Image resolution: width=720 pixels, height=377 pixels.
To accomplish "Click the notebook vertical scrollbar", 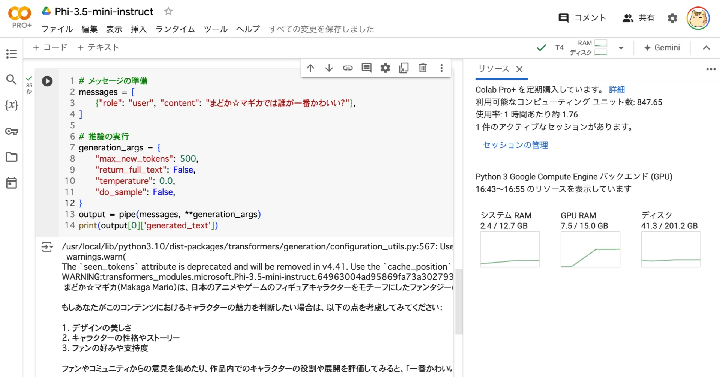I will (x=459, y=301).
